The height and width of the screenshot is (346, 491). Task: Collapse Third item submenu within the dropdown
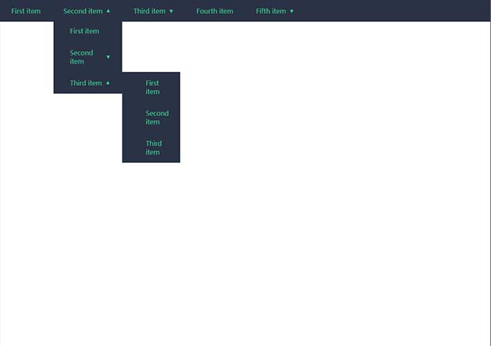pos(87,83)
